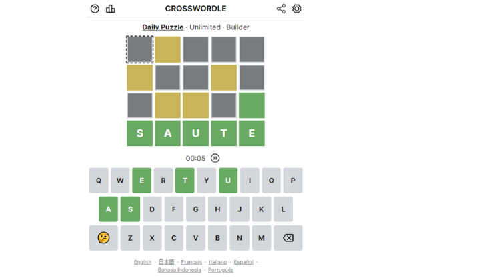Switch language to Français
The width and height of the screenshot is (477, 280).
[x=191, y=262]
